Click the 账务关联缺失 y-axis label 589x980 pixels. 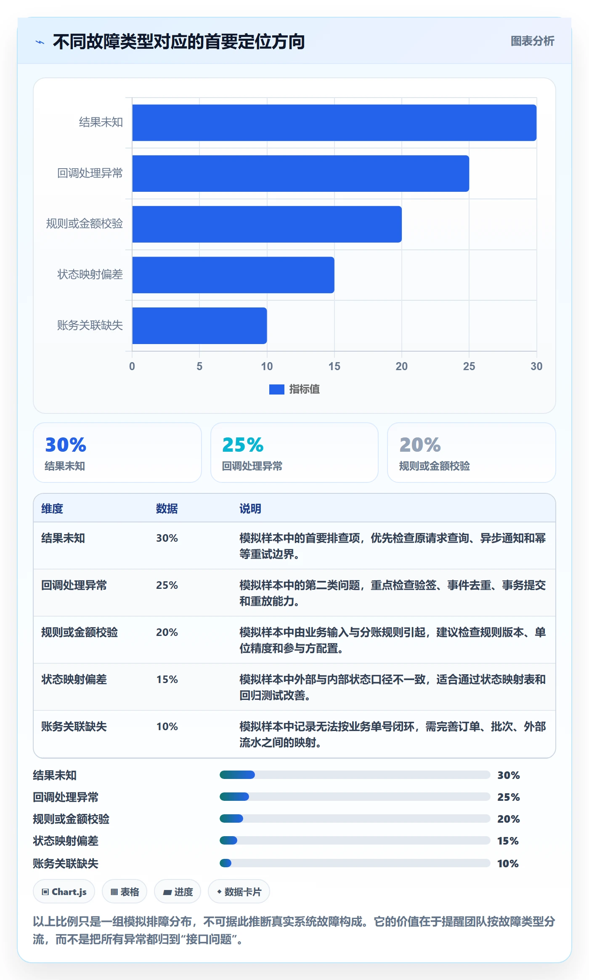tap(90, 325)
